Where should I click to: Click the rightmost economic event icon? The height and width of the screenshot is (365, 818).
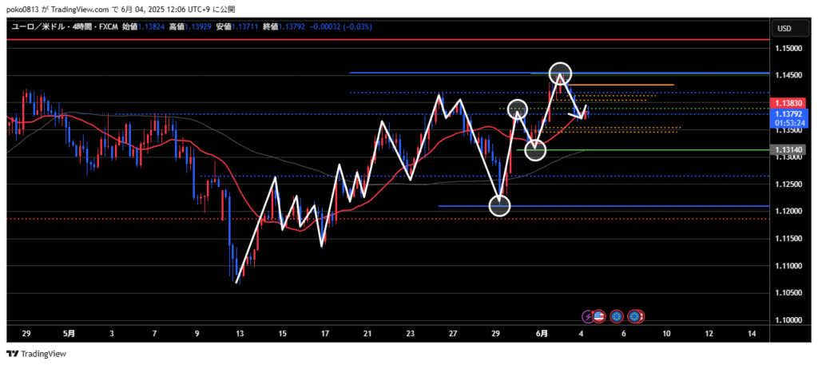[636, 316]
